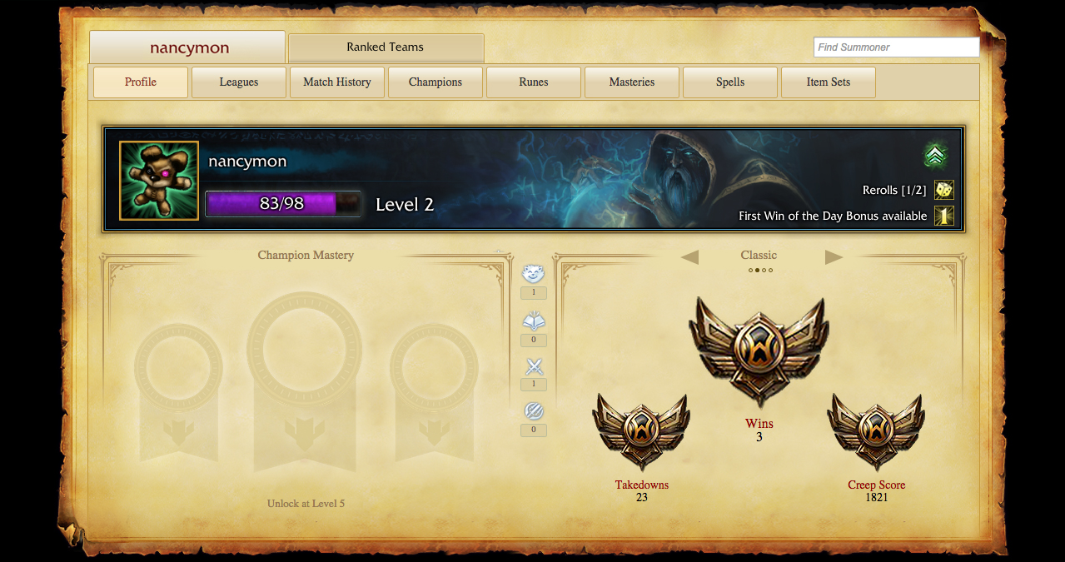The width and height of the screenshot is (1065, 562).
Task: Open the Runes section
Action: 534,82
